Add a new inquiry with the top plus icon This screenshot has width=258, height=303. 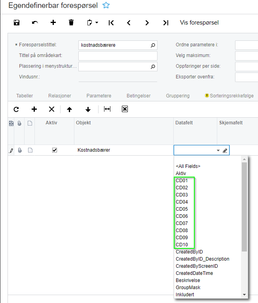tap(53, 23)
